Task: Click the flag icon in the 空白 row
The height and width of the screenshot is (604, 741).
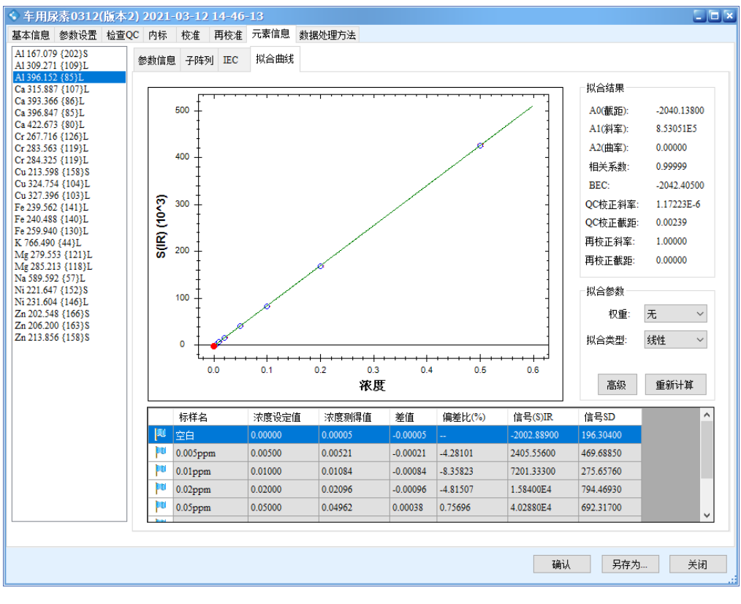Action: pyautogui.click(x=161, y=434)
